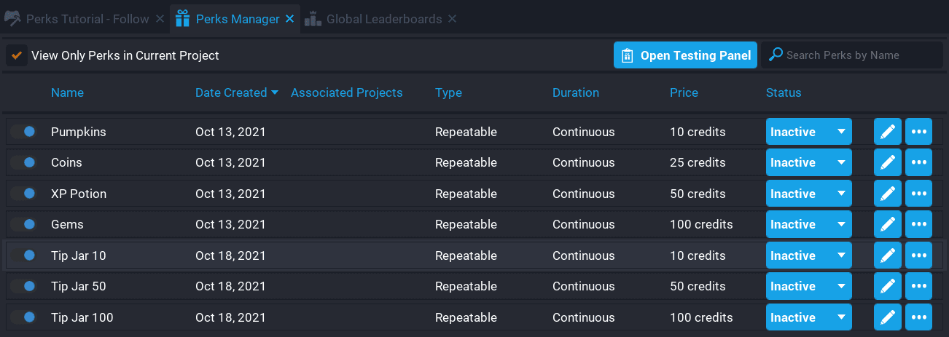This screenshot has height=337, width=949.
Task: Click the three-dots menu for Gems
Action: click(x=918, y=224)
